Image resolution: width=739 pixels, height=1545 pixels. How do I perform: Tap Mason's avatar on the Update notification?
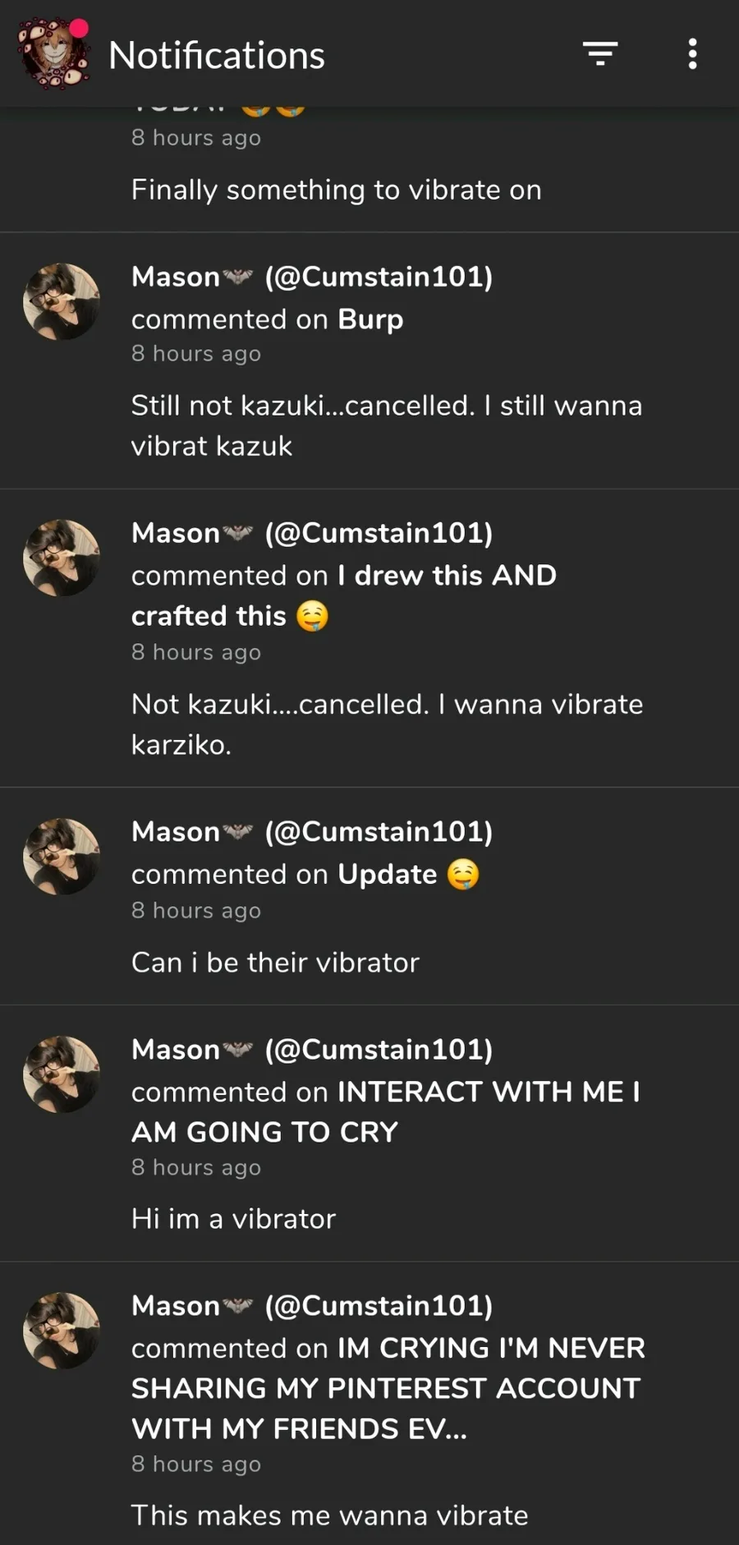62,857
